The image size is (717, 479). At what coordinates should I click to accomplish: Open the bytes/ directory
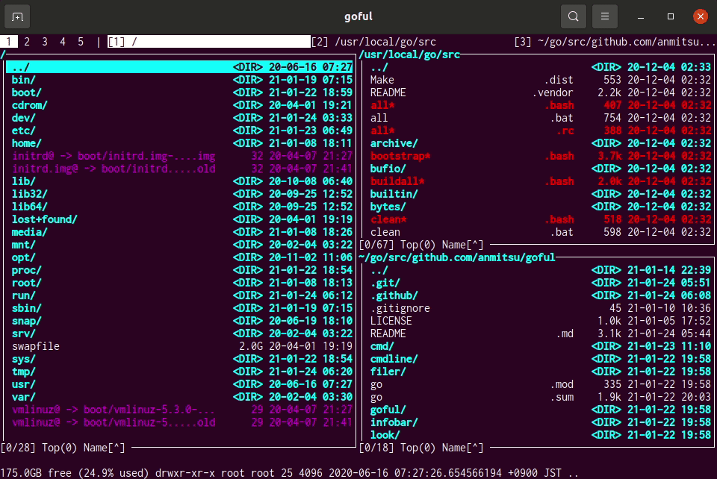pos(541,207)
